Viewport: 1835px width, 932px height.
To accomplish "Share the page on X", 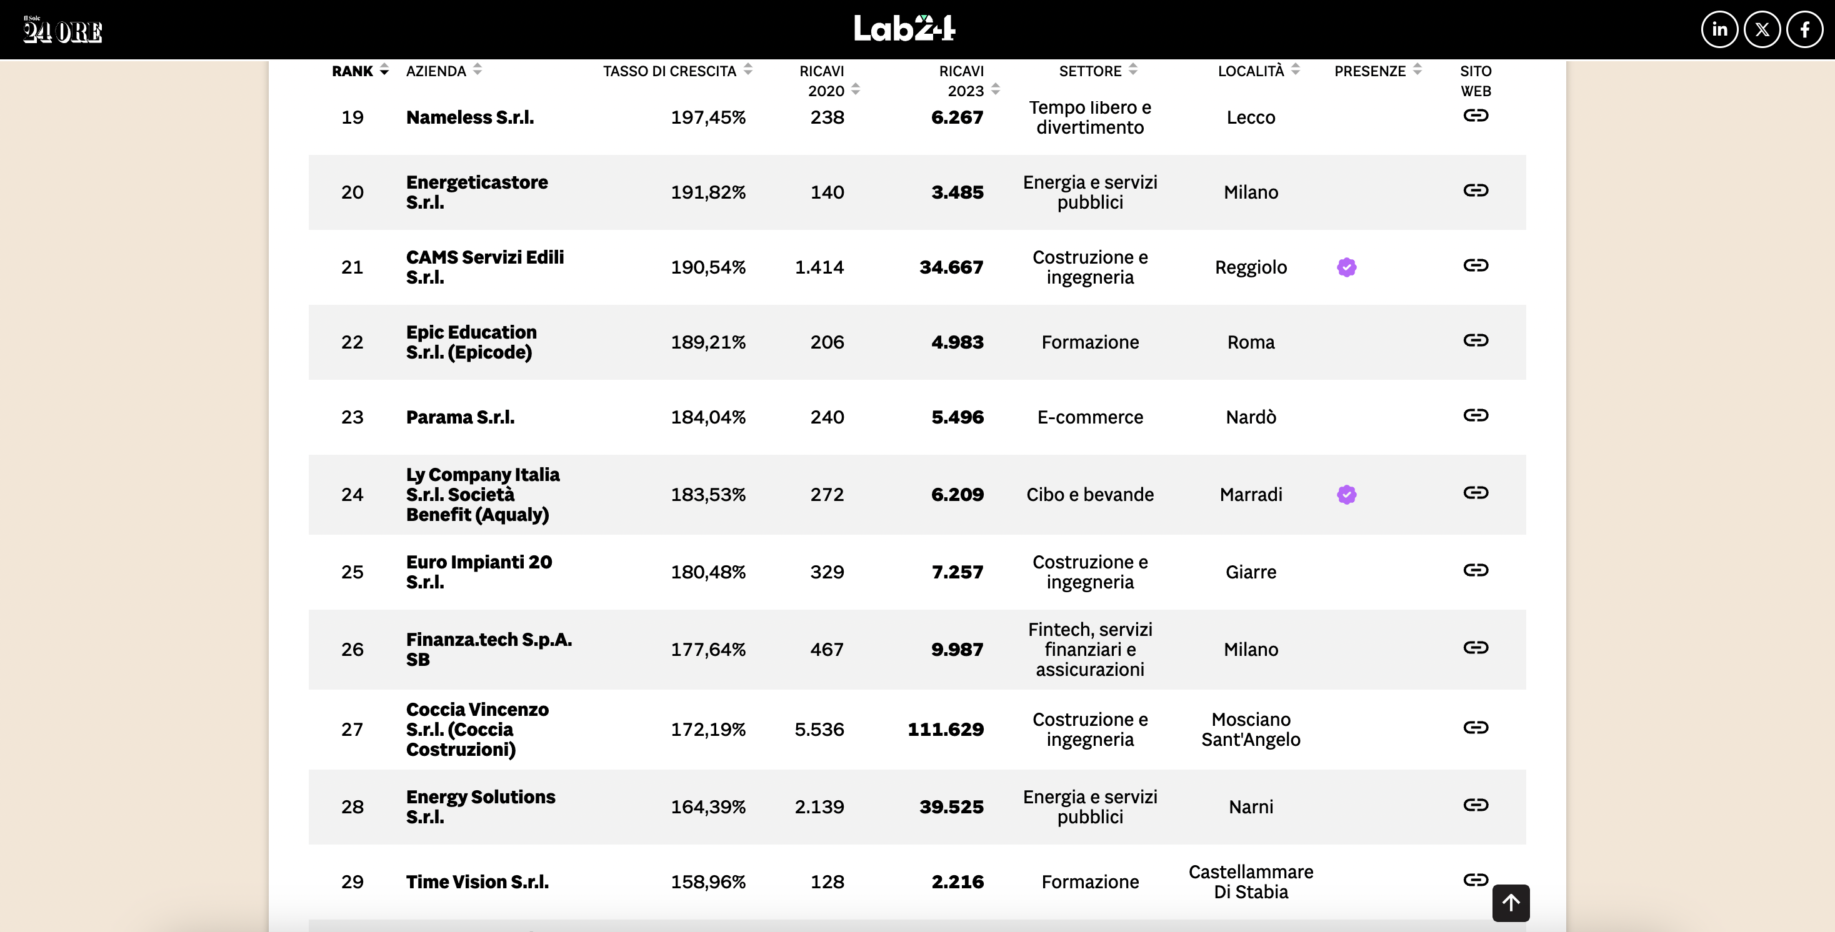I will coord(1762,30).
